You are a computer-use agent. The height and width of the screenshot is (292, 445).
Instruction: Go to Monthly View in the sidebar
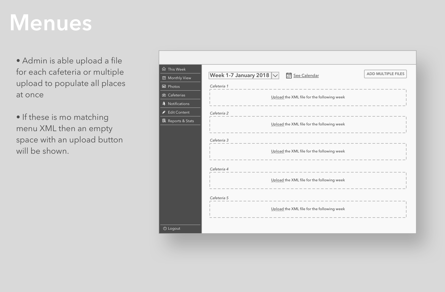pyautogui.click(x=180, y=78)
